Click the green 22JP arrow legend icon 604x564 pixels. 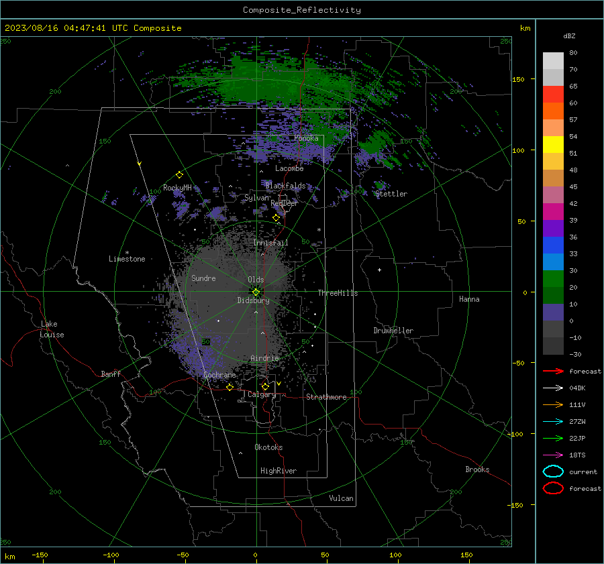(553, 438)
